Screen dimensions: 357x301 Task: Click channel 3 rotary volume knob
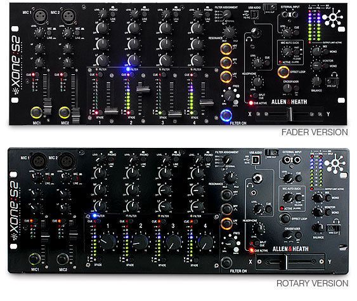pyautogui.click(x=173, y=242)
